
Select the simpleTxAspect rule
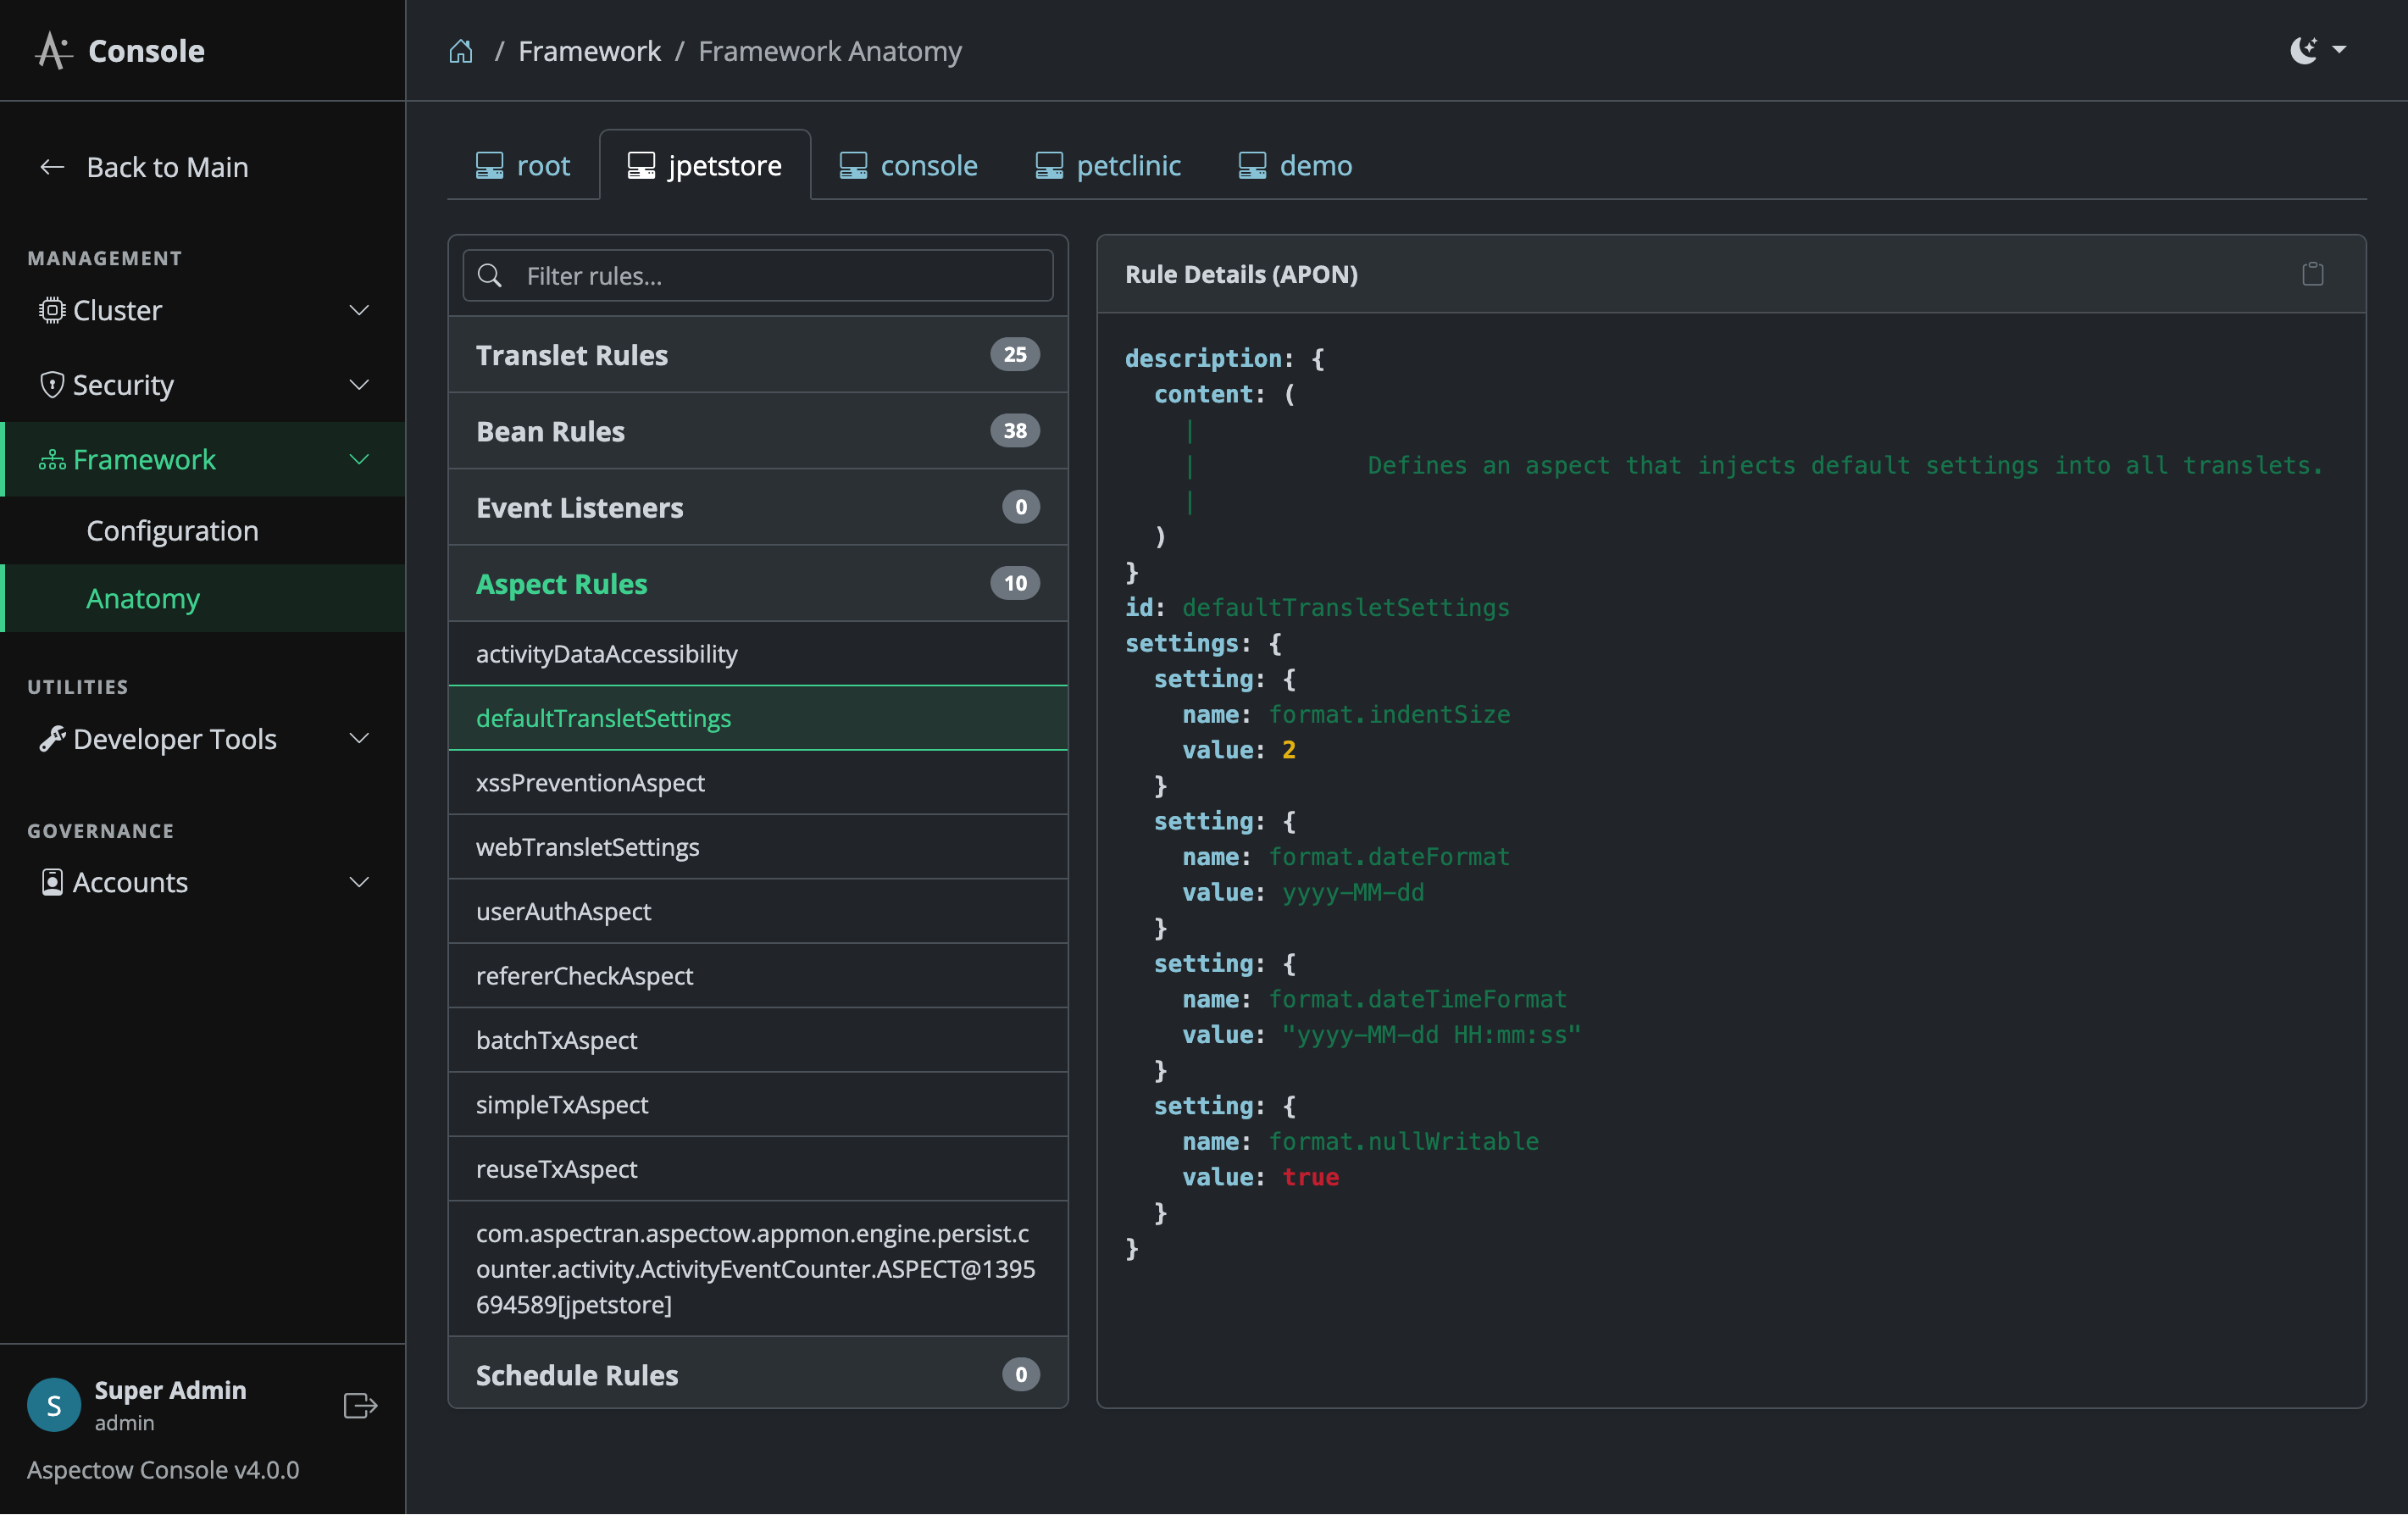coord(758,1104)
